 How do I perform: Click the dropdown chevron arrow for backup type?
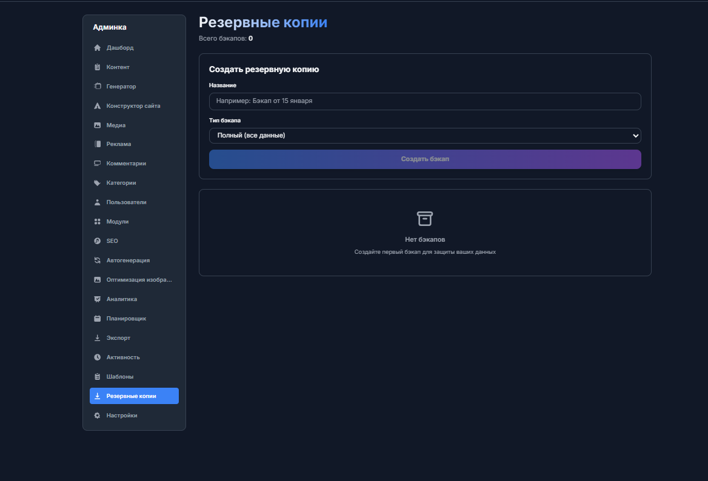pos(635,136)
